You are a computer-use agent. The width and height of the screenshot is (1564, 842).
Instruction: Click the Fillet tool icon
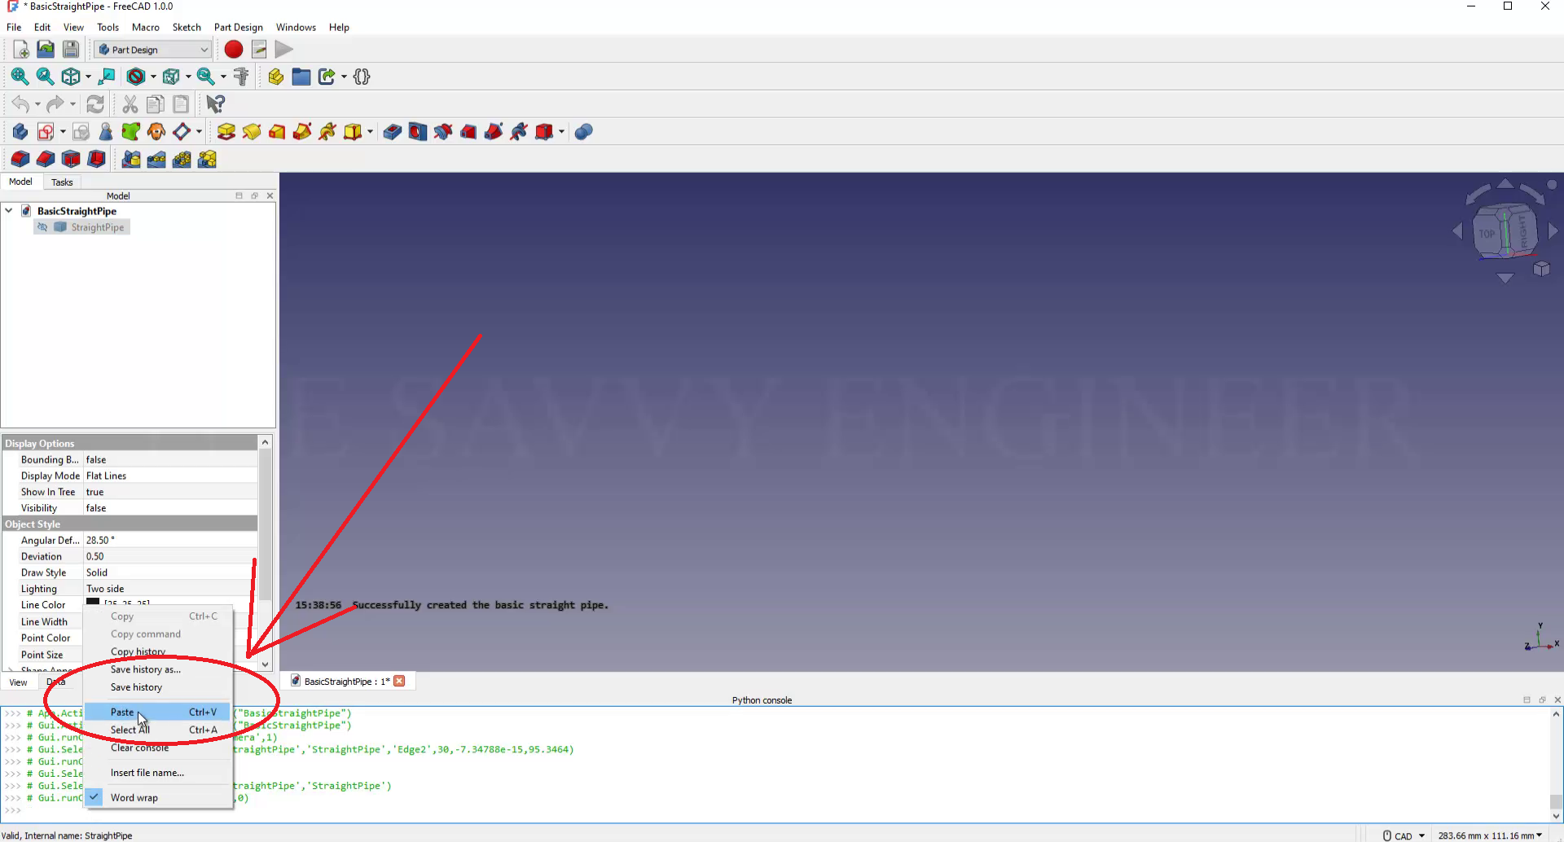[20, 160]
